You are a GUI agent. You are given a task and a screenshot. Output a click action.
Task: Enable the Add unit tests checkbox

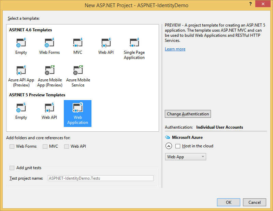[x=12, y=168]
